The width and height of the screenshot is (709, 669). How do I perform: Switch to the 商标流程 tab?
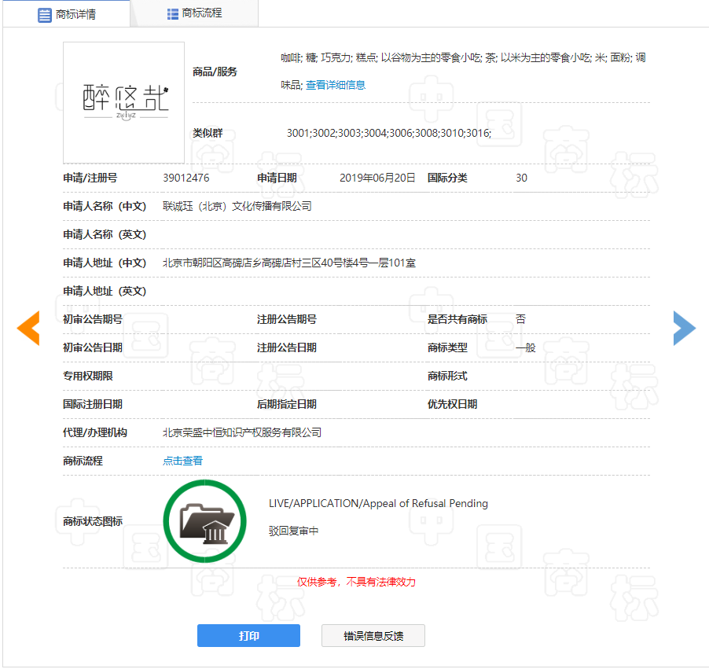click(201, 13)
